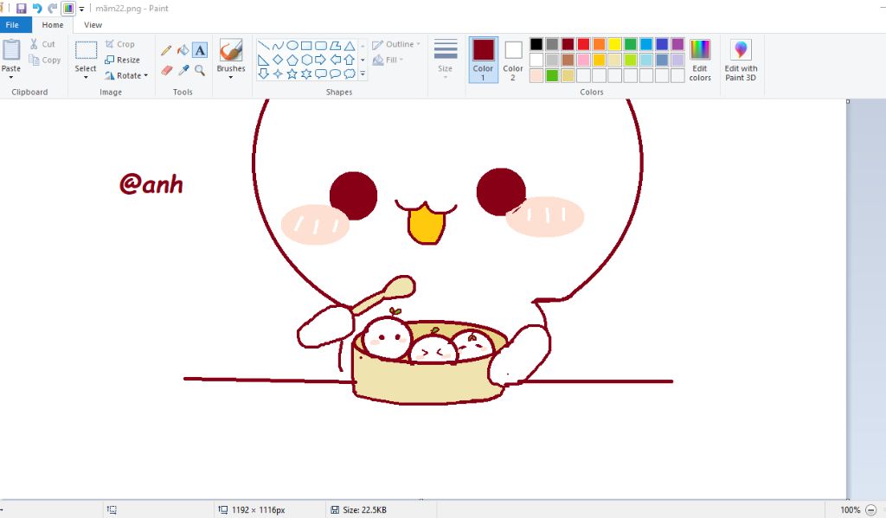Click the zoom out minus button
Image resolution: width=886 pixels, height=518 pixels.
(870, 510)
